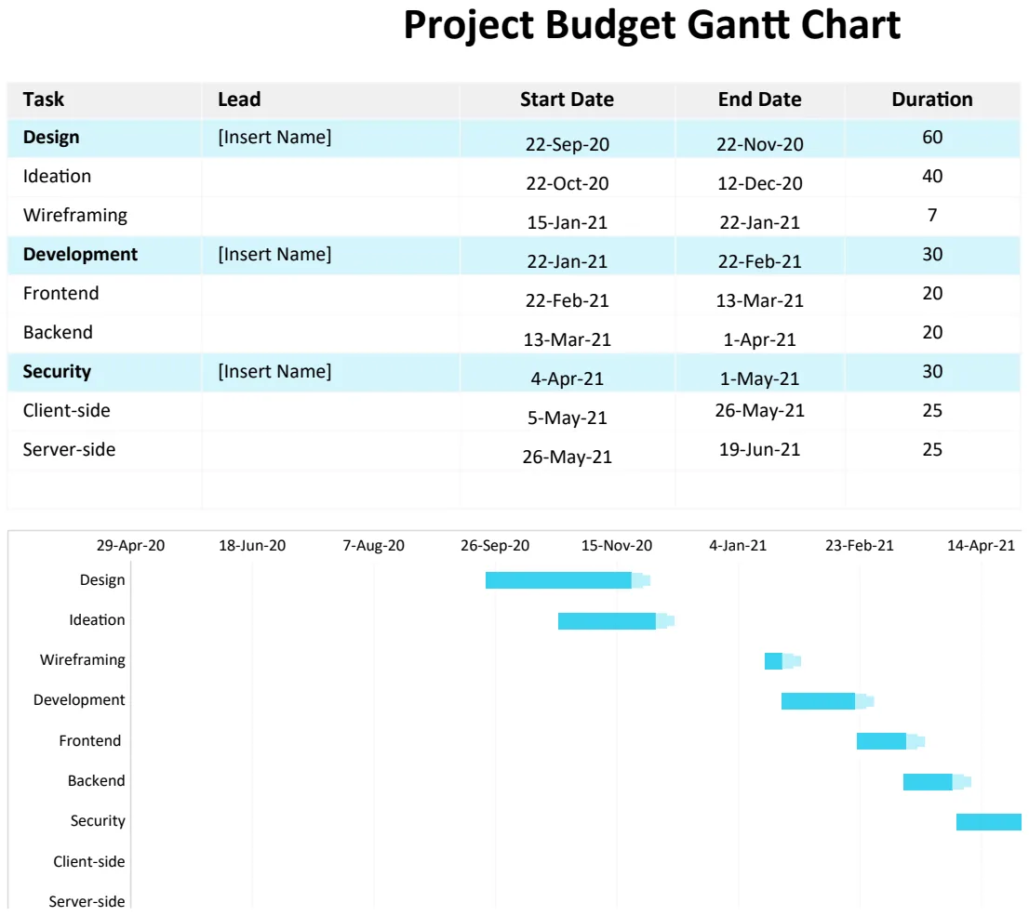
Task: Select end date 22-Feb-21 in Development row
Action: pos(759,261)
